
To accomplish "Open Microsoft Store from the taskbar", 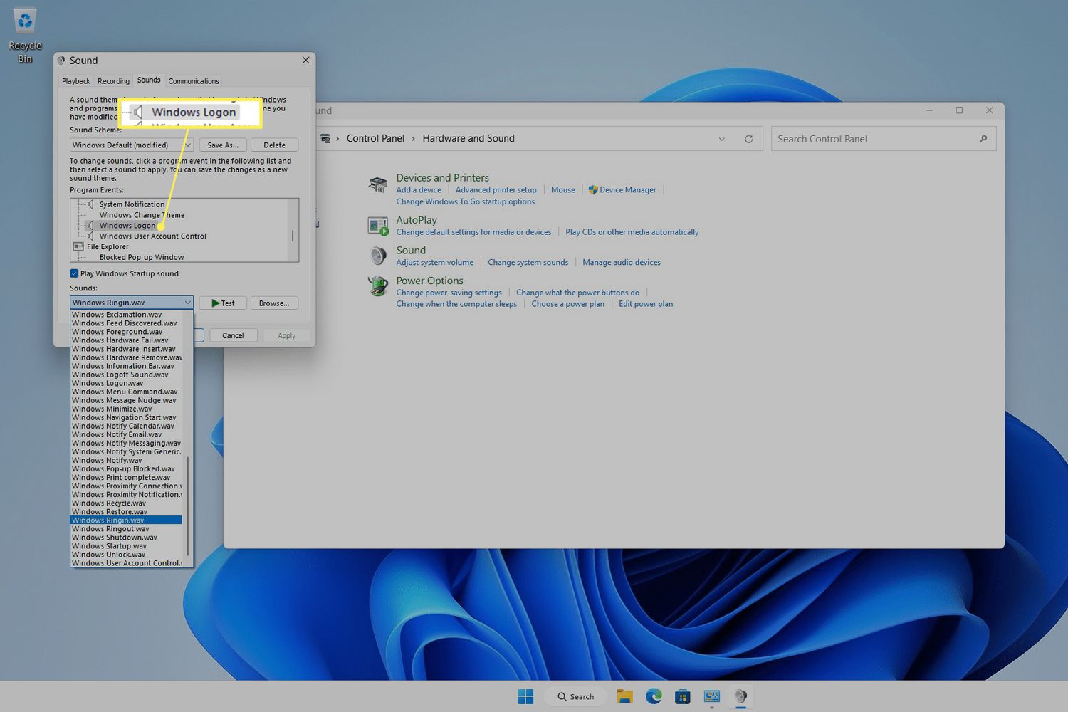I will (682, 696).
